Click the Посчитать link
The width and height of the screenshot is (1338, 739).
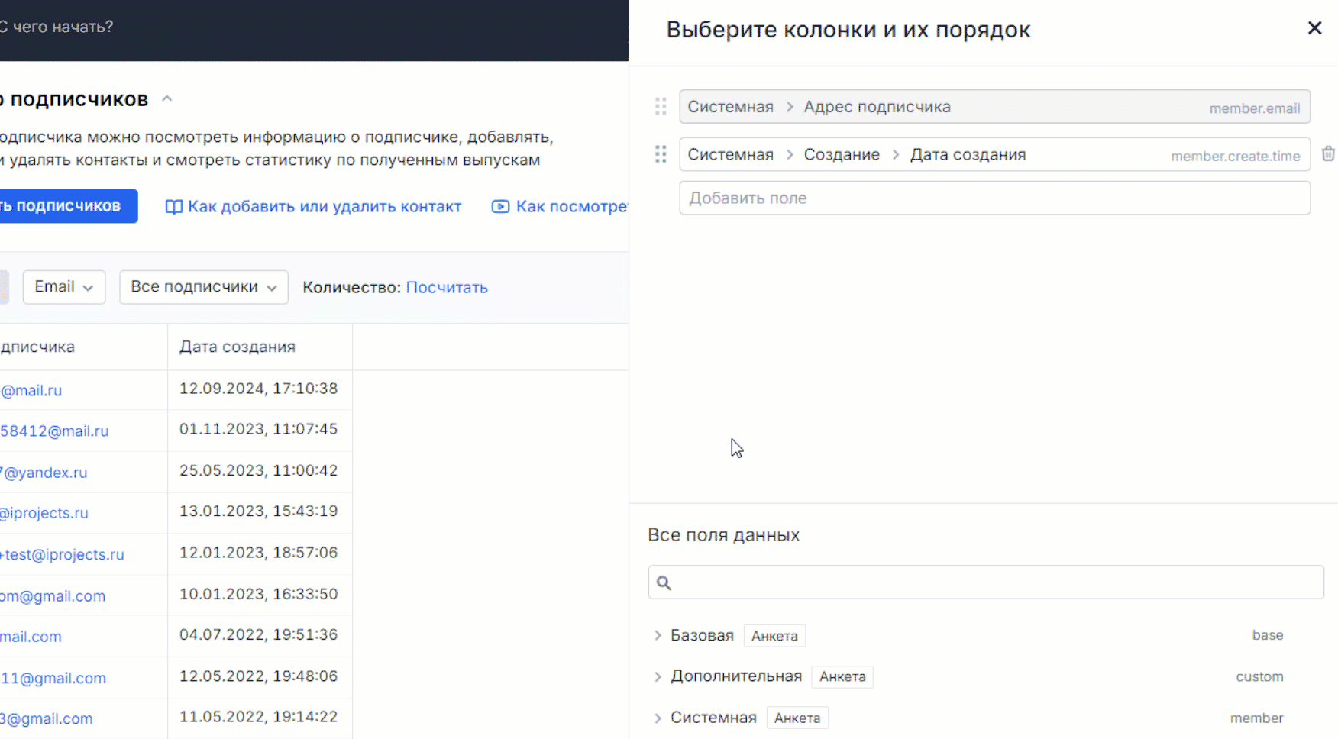point(446,287)
